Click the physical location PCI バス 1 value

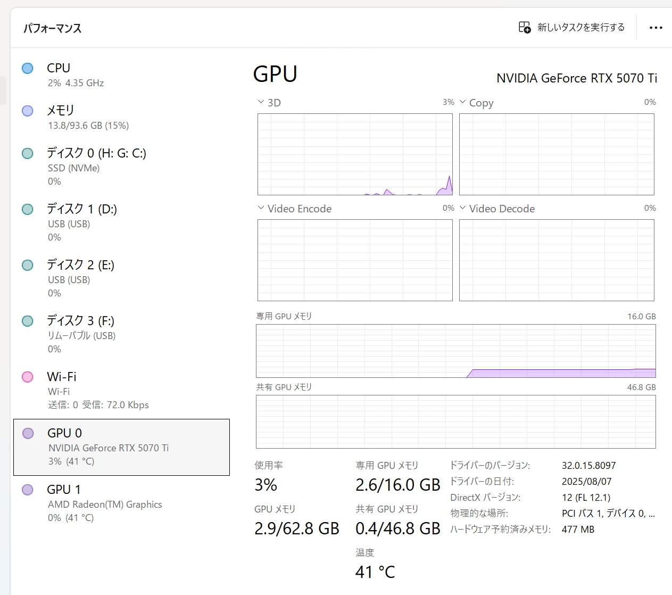609,513
